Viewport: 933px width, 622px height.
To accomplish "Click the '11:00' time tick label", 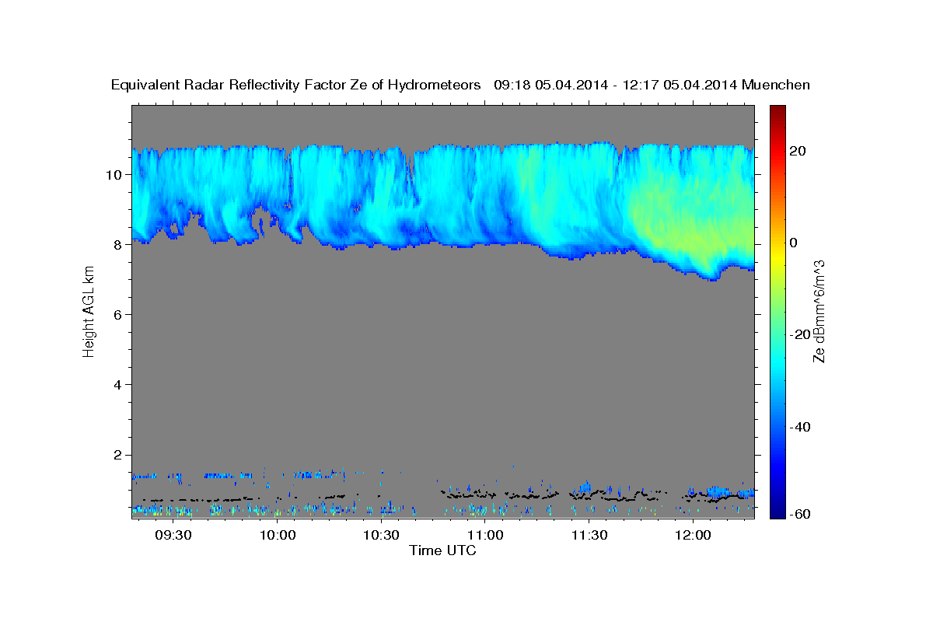I will pyautogui.click(x=485, y=536).
